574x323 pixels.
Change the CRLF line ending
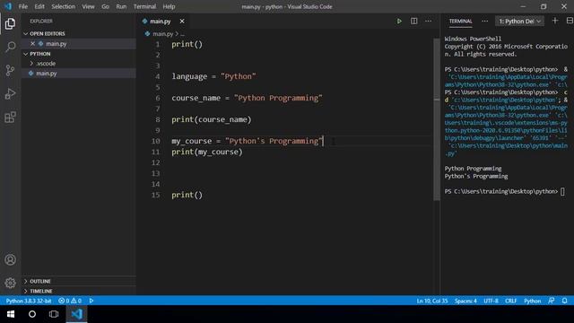coord(510,301)
